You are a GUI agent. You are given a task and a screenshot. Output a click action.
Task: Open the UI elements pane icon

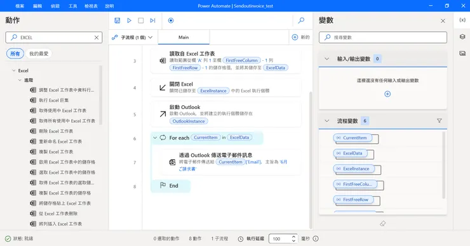point(462,37)
